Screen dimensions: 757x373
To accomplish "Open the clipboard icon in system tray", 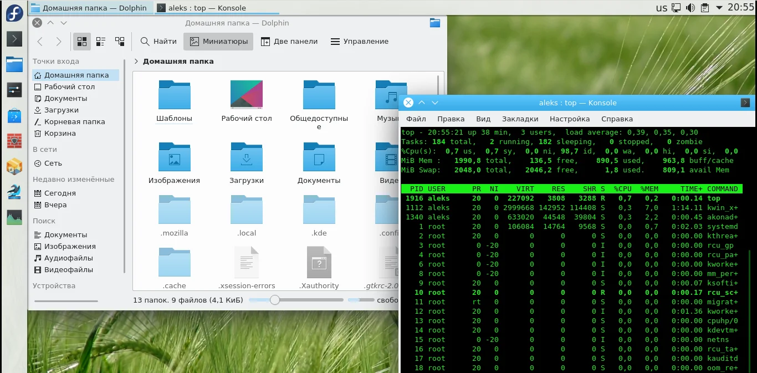I will point(705,8).
